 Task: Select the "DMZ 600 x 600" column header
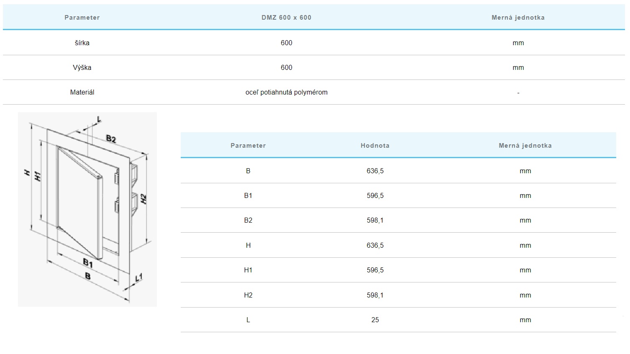point(286,18)
